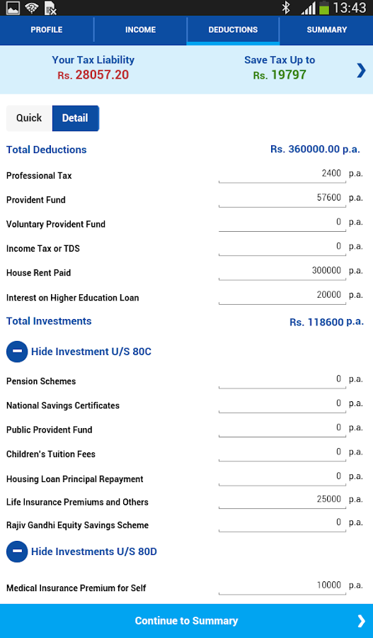Tap arrow on Continue to Summary bar
Screen dimensions: 373x638
click(361, 621)
